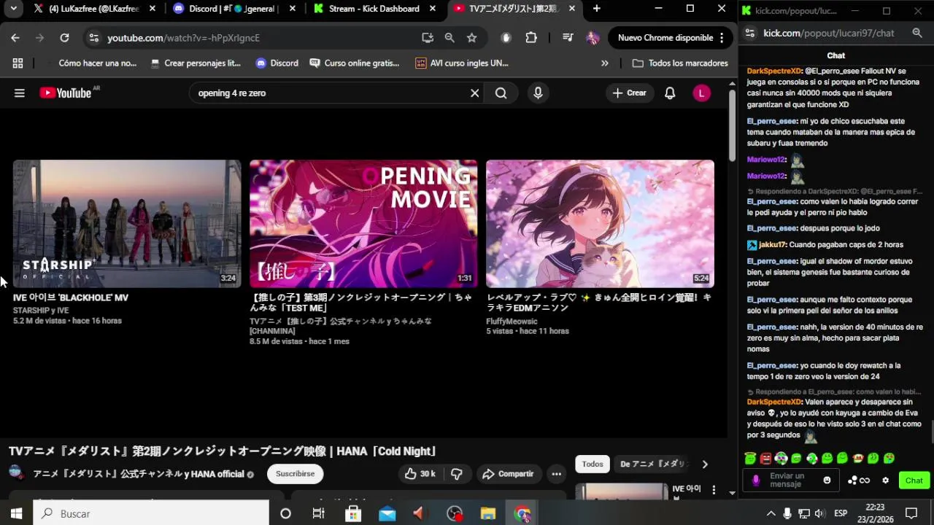Clear the YouTube search box text

(x=474, y=93)
